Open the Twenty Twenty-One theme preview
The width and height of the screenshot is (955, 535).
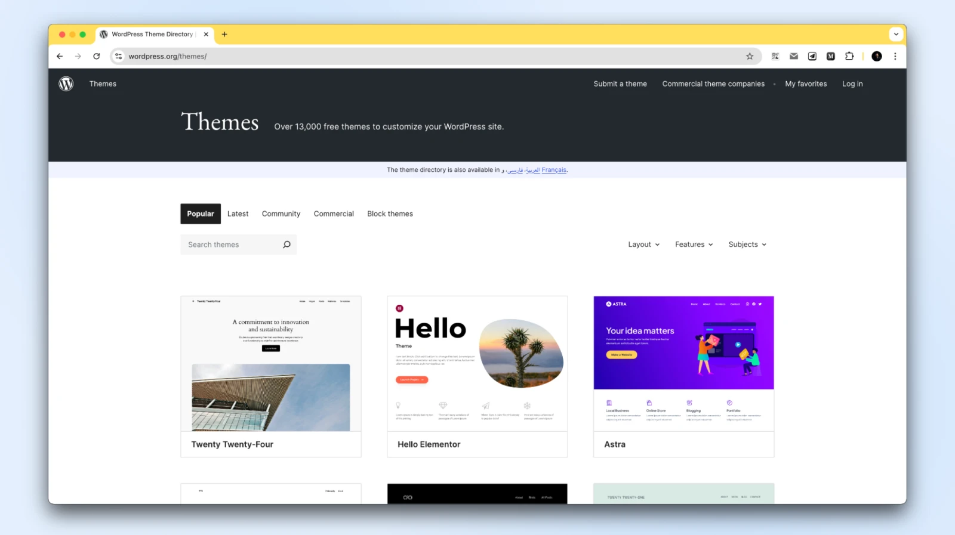click(683, 494)
